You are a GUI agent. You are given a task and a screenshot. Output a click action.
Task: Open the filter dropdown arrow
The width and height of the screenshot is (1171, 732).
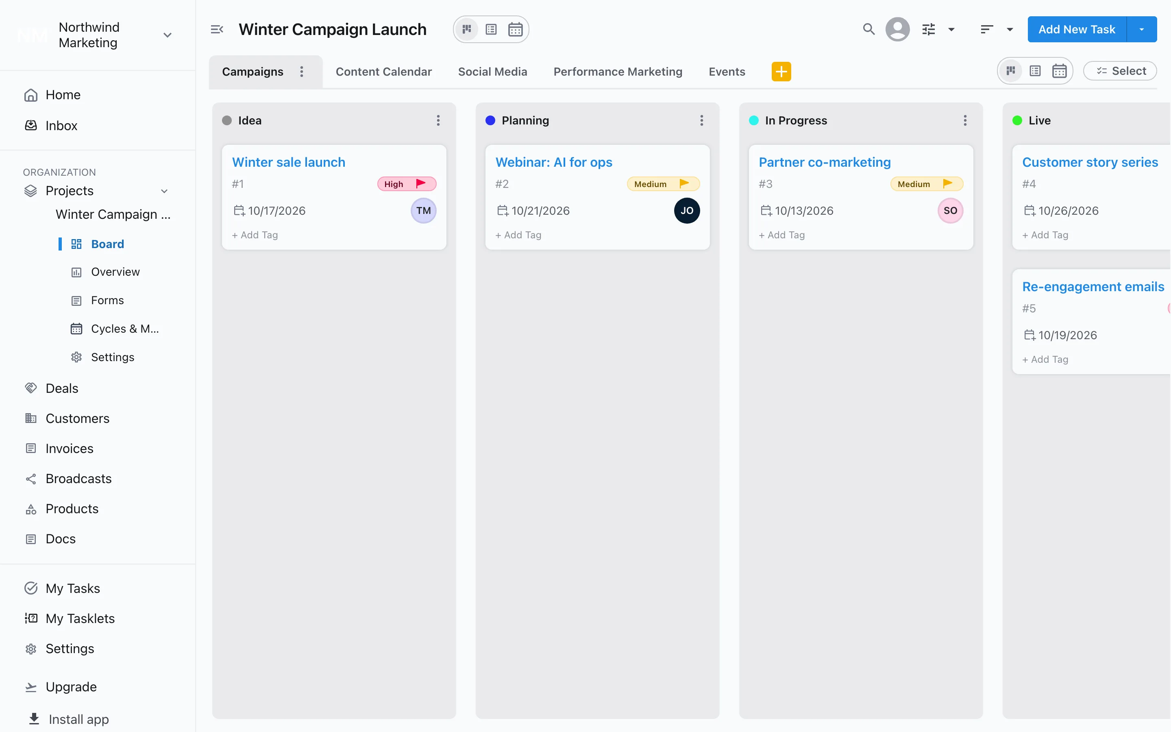click(x=951, y=30)
